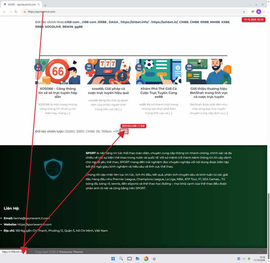Open the https://sshbet.io/ partner link
The image size is (270, 263).
(x=165, y=22)
